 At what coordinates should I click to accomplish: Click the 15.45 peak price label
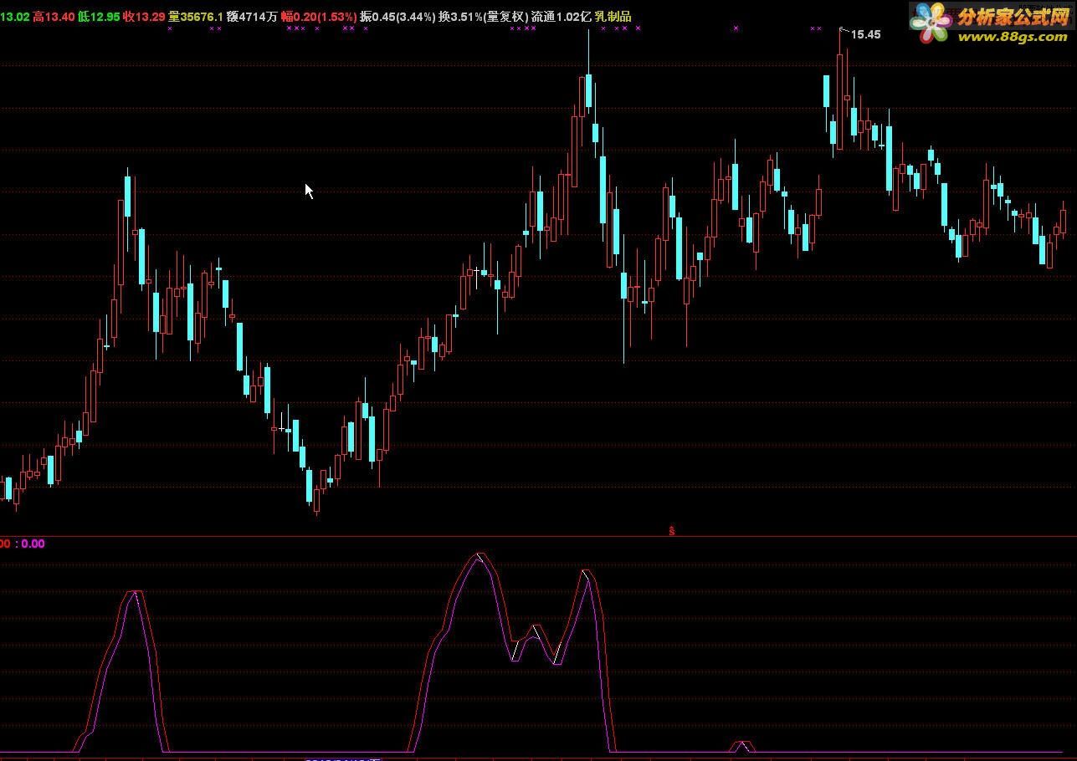click(x=866, y=34)
